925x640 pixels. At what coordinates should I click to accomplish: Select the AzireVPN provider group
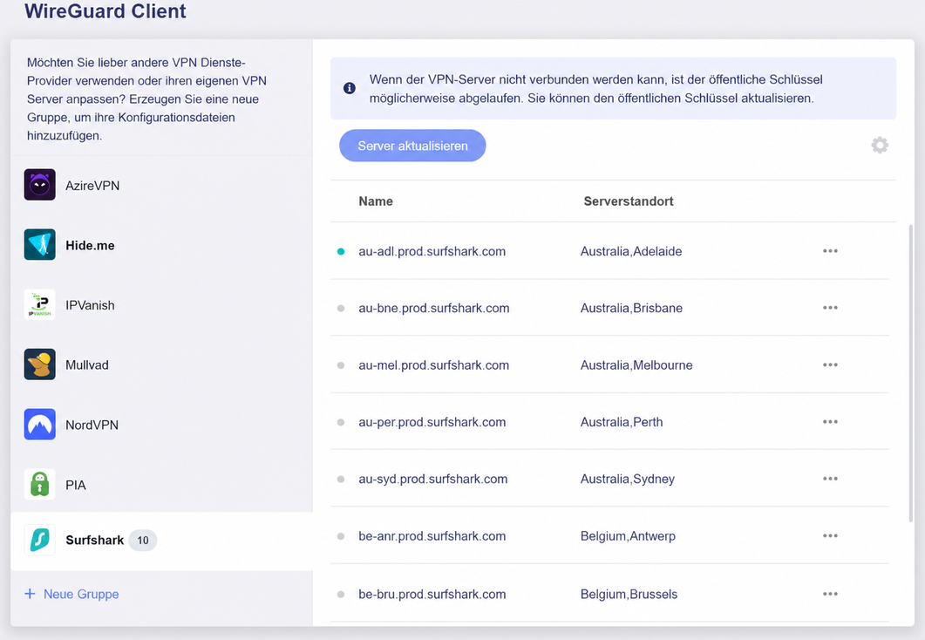161,185
